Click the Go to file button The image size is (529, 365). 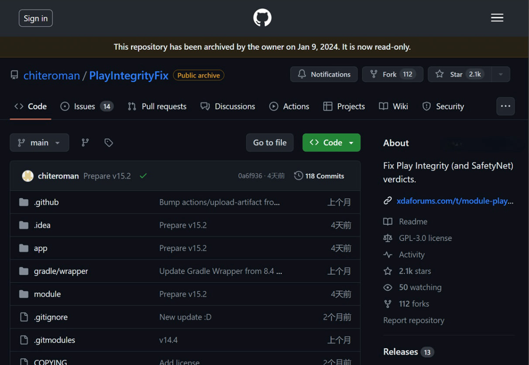click(270, 143)
